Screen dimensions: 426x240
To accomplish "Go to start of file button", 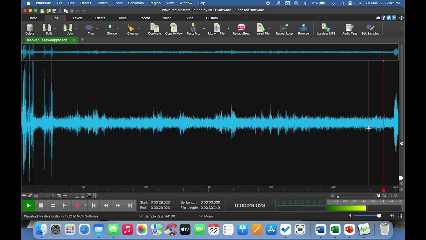I will pyautogui.click(x=94, y=206).
